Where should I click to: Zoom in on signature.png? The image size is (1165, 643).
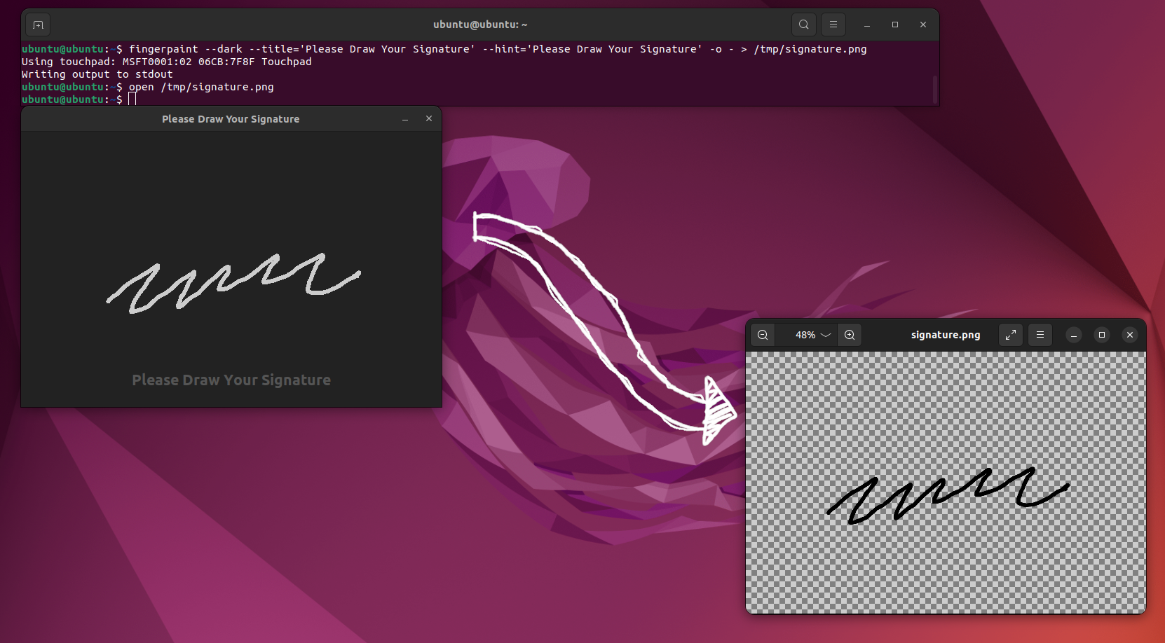pyautogui.click(x=850, y=335)
